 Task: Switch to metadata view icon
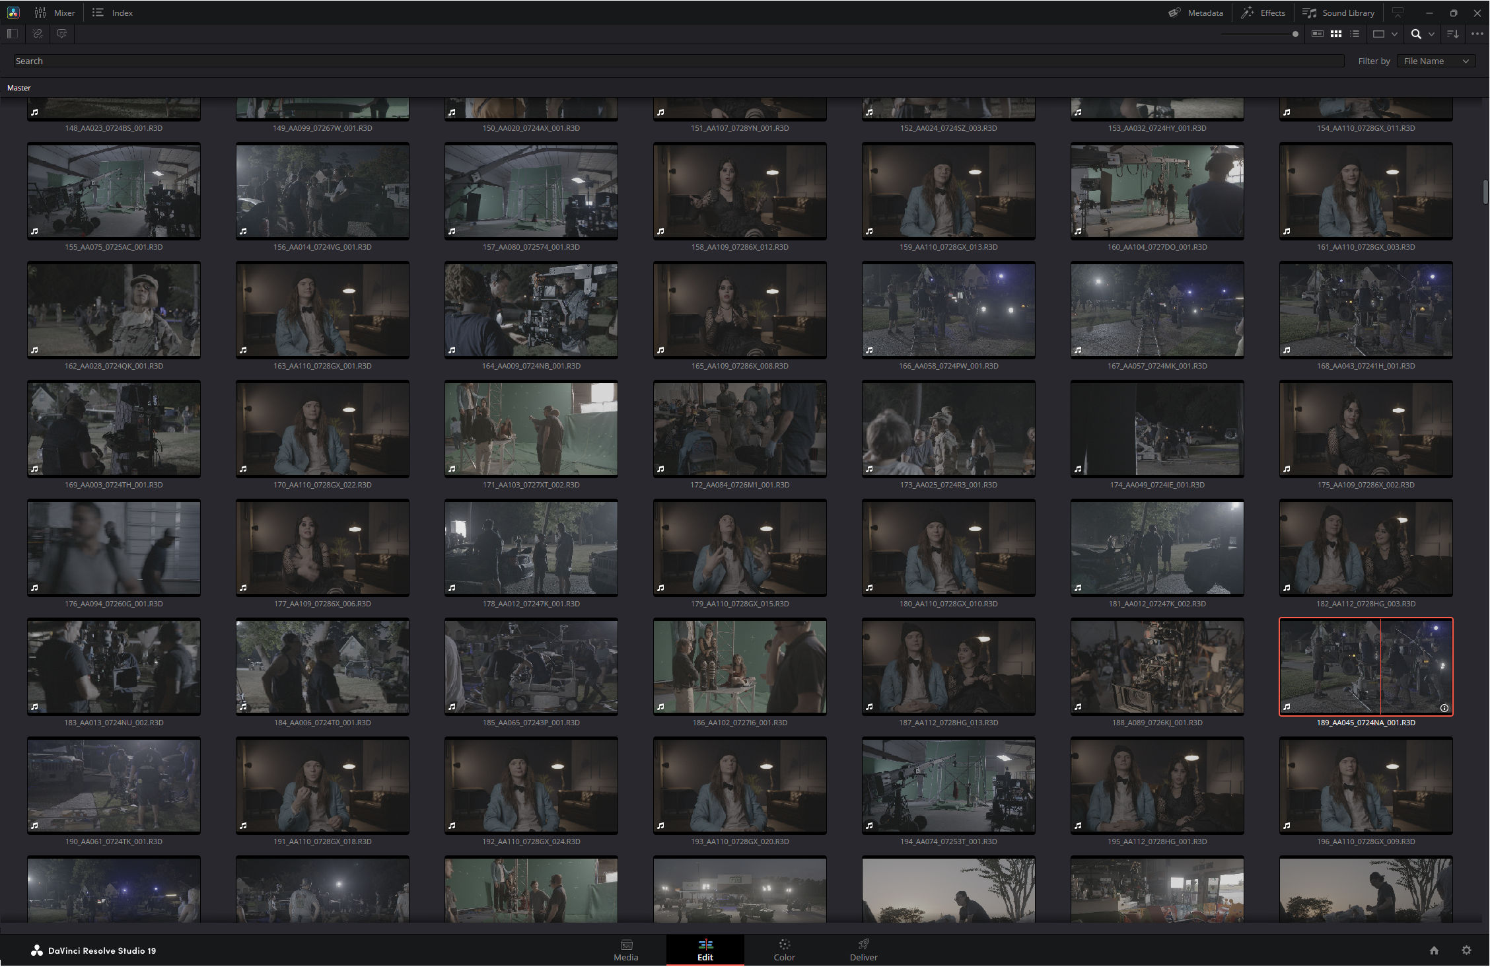1317,34
